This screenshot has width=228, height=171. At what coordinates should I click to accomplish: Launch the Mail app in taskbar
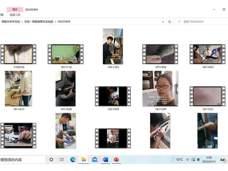coord(94,160)
